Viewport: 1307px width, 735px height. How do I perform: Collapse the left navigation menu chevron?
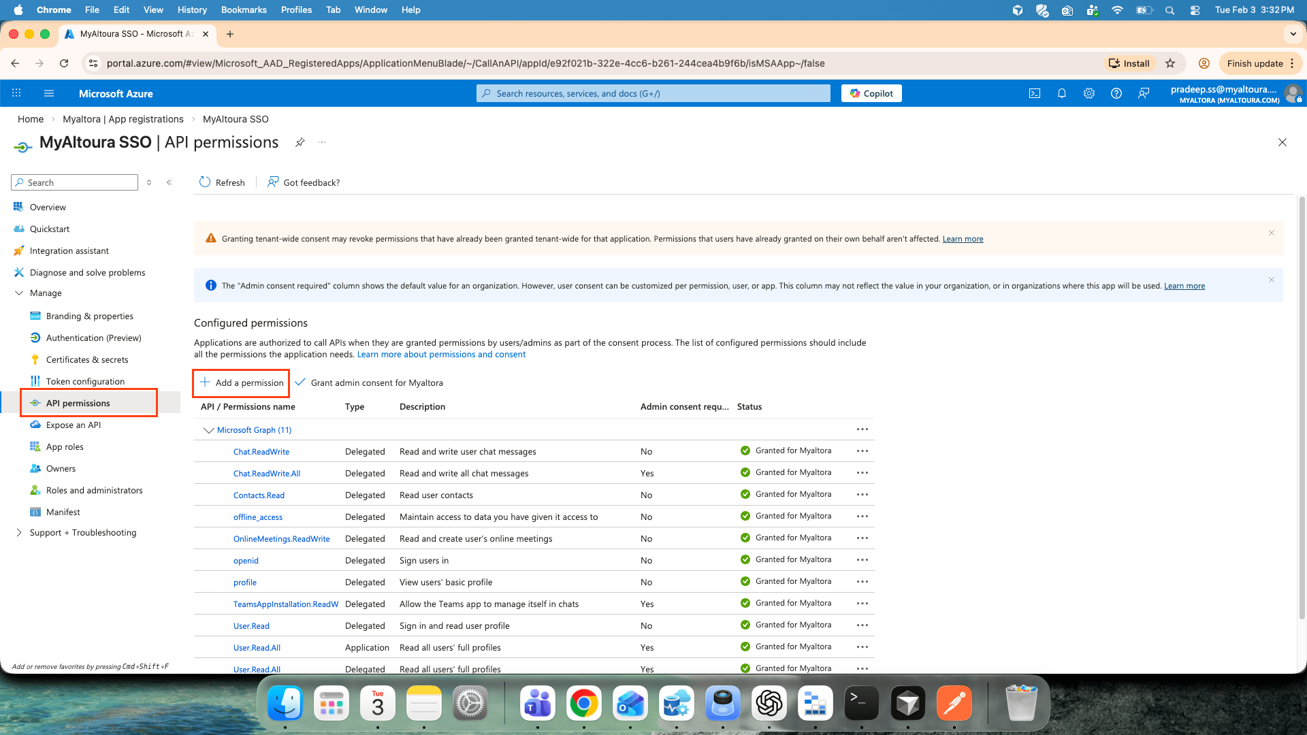point(170,182)
